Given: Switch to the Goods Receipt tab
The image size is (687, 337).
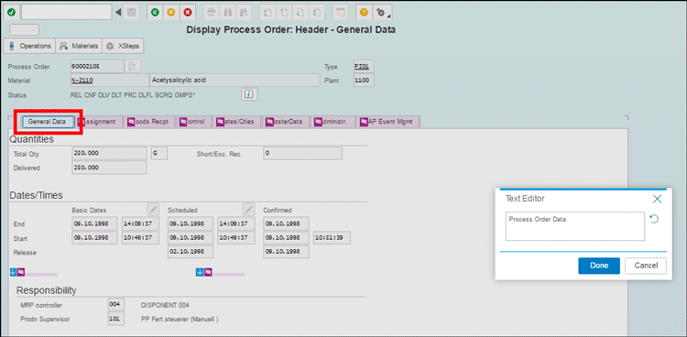Looking at the screenshot, I should coord(149,122).
